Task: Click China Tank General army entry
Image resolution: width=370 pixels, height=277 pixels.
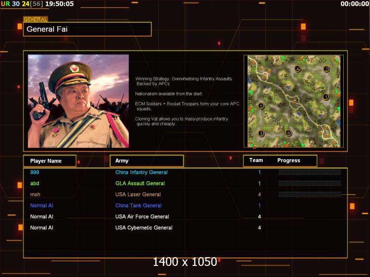Action: (x=138, y=205)
